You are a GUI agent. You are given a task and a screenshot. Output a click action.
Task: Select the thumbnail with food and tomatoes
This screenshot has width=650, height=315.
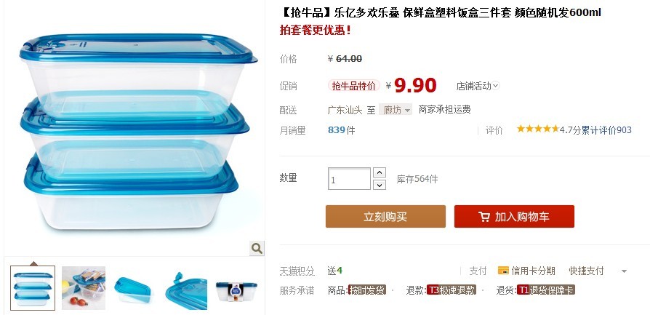pos(84,288)
